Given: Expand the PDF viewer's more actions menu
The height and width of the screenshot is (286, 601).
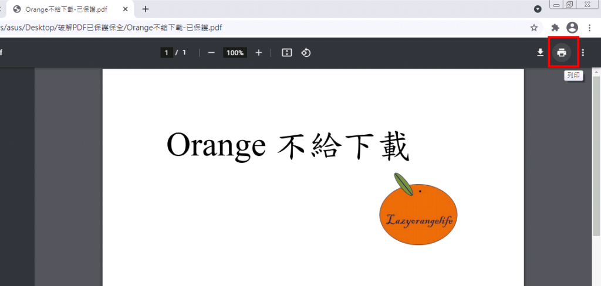Looking at the screenshot, I should (x=583, y=53).
